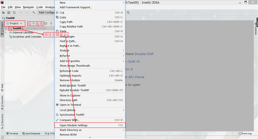Choose Compare With option
Viewport: 258px width, 139px height.
click(x=90, y=120)
